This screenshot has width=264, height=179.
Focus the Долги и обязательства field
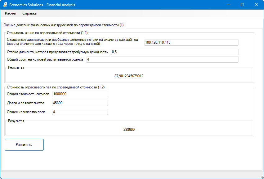[x=80, y=103]
